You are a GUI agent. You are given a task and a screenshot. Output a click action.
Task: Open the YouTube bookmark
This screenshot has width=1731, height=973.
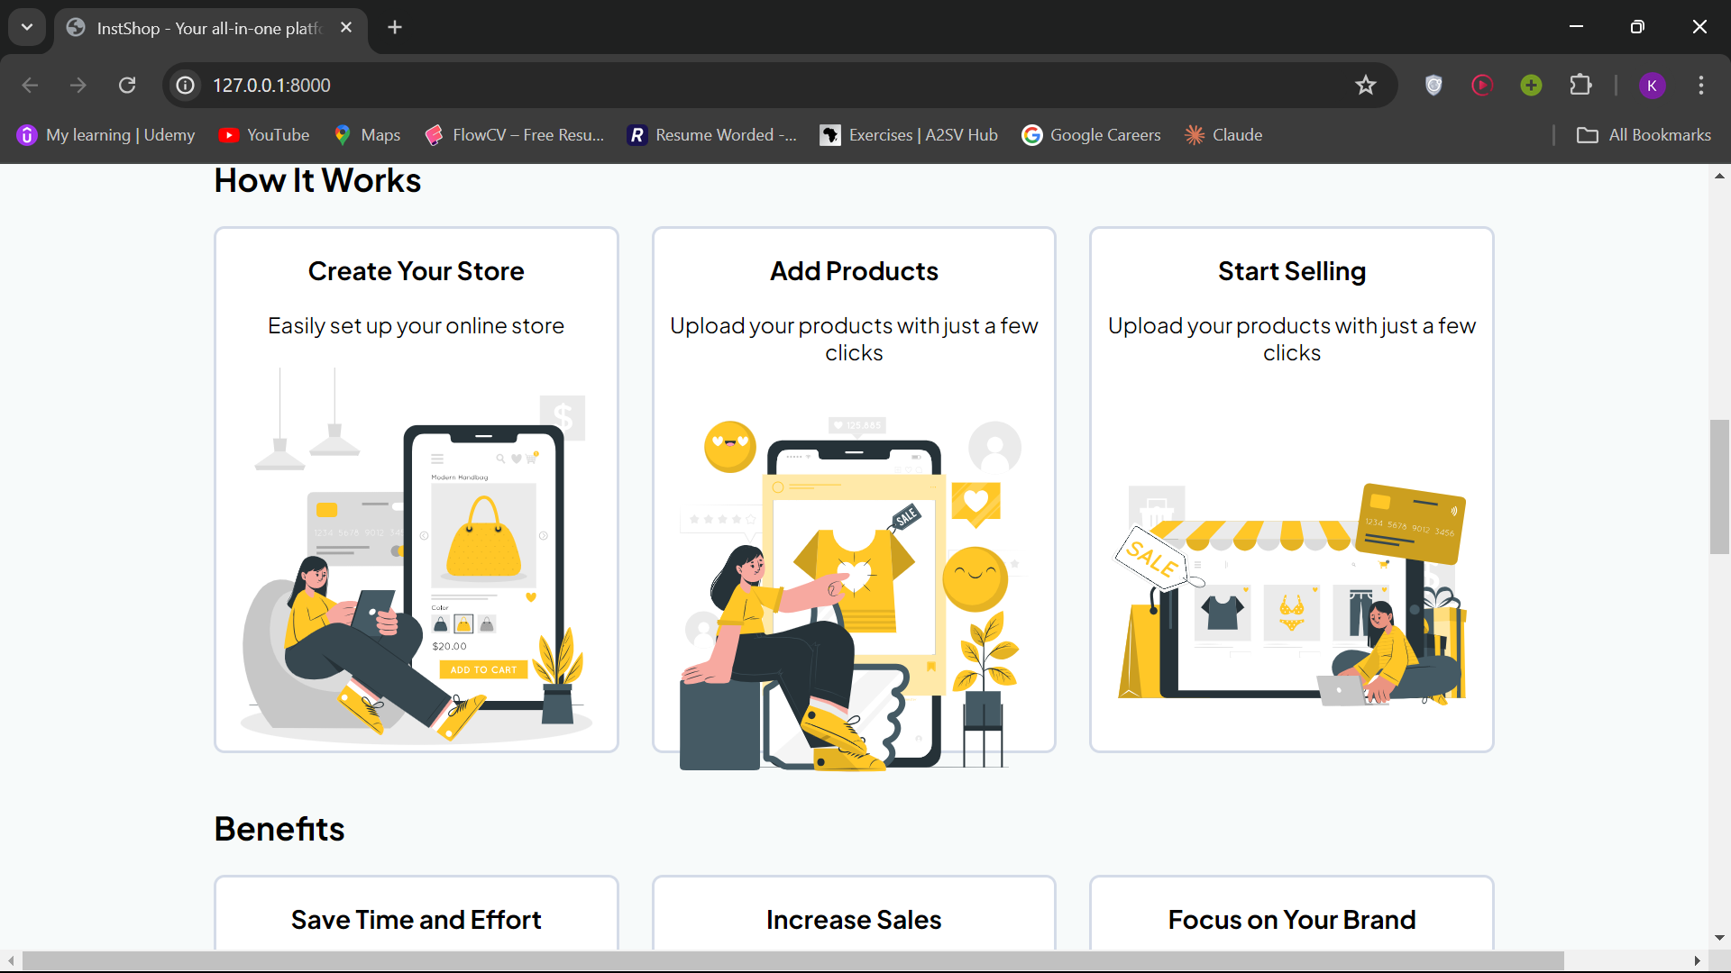click(263, 135)
